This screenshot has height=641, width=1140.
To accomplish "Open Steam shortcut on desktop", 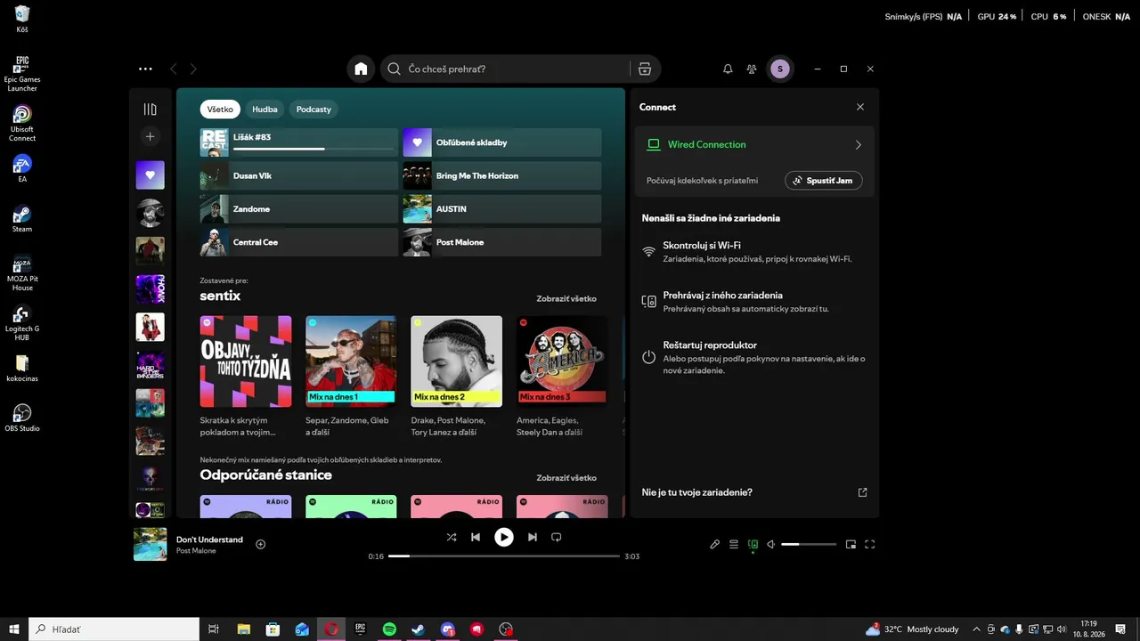I will pyautogui.click(x=22, y=218).
